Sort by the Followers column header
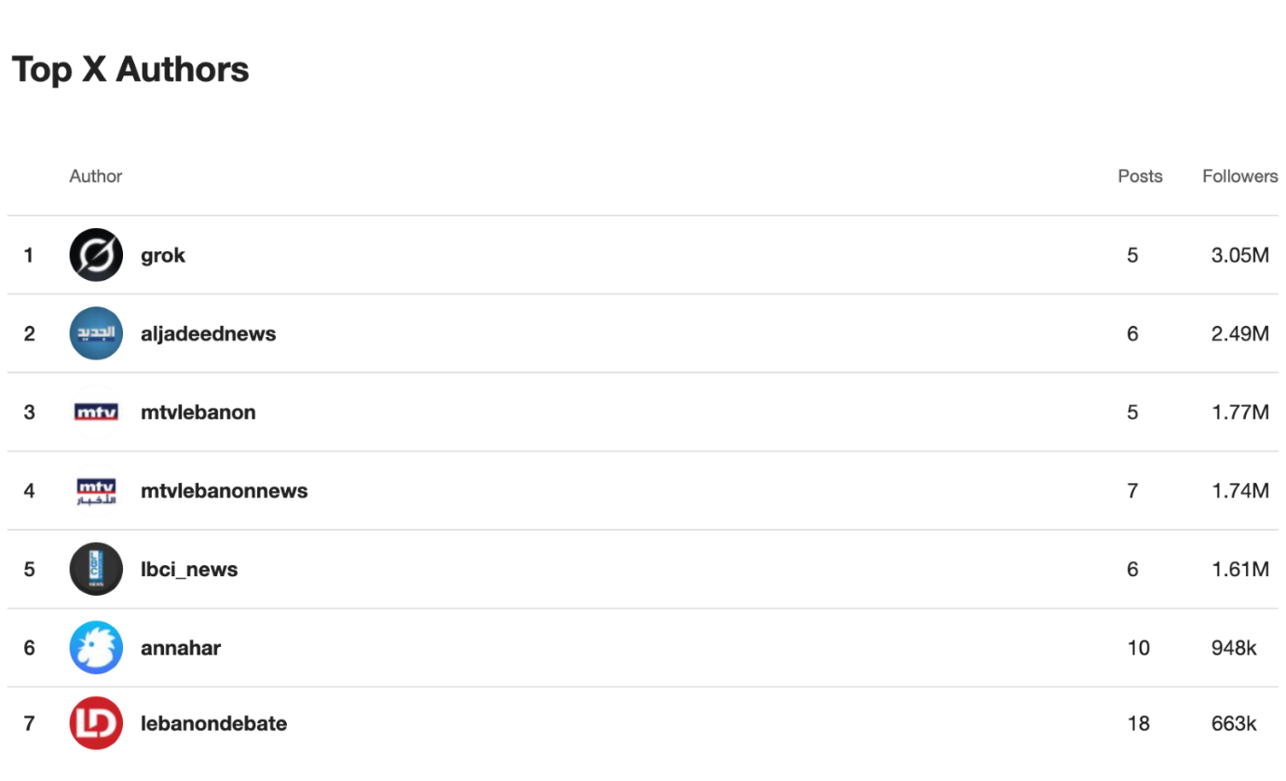Viewport: 1286px width, 781px height. (1240, 176)
